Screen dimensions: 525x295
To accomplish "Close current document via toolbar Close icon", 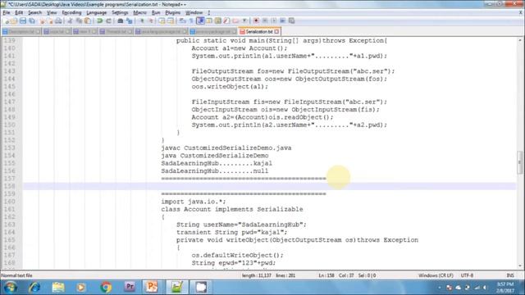I will click(x=42, y=21).
